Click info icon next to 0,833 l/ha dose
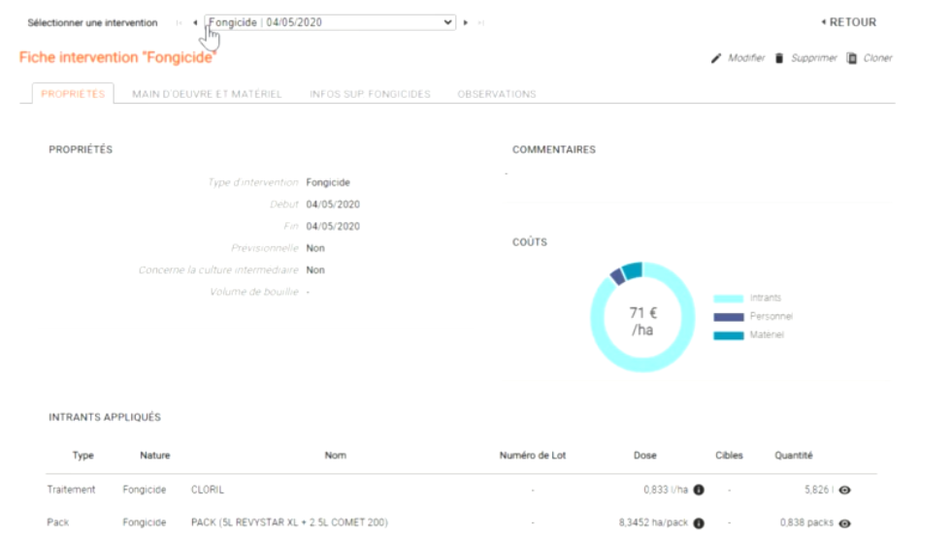 coord(699,490)
